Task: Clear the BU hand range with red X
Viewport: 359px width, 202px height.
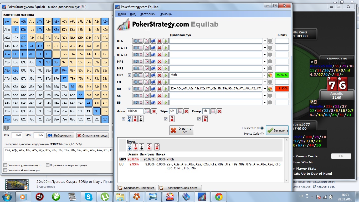Action: point(159,89)
